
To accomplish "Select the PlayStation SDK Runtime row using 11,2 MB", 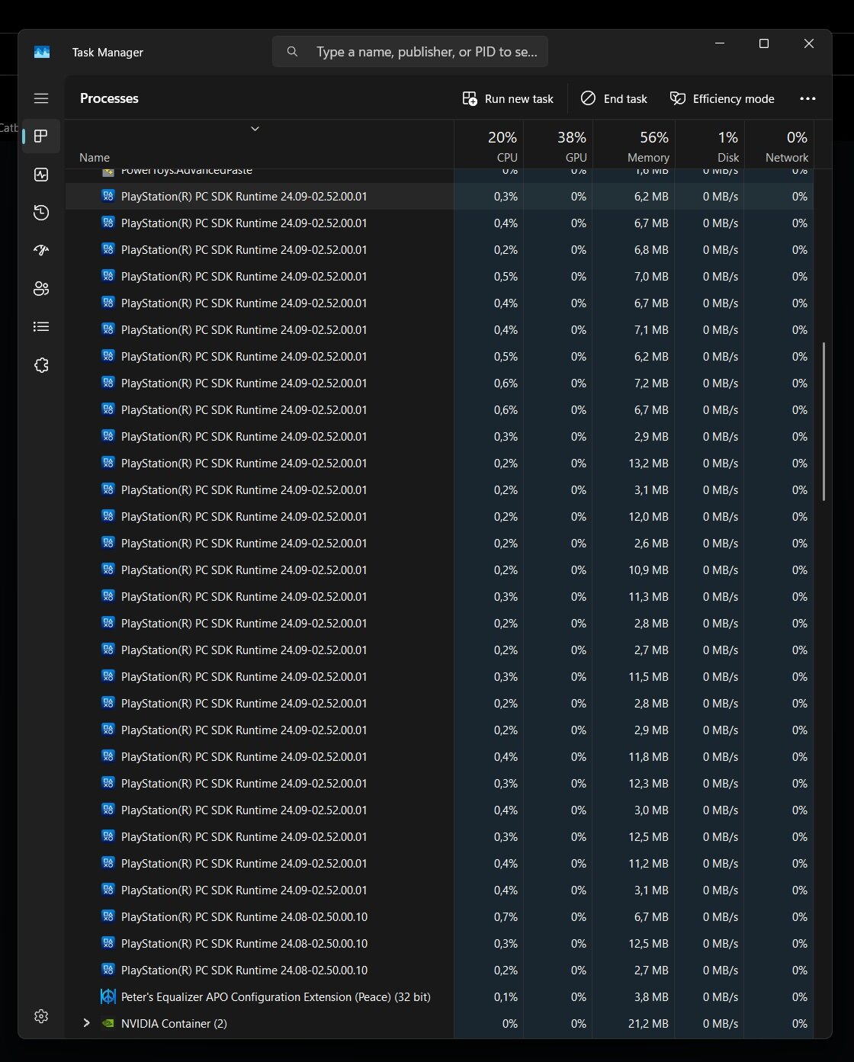I will click(x=439, y=863).
